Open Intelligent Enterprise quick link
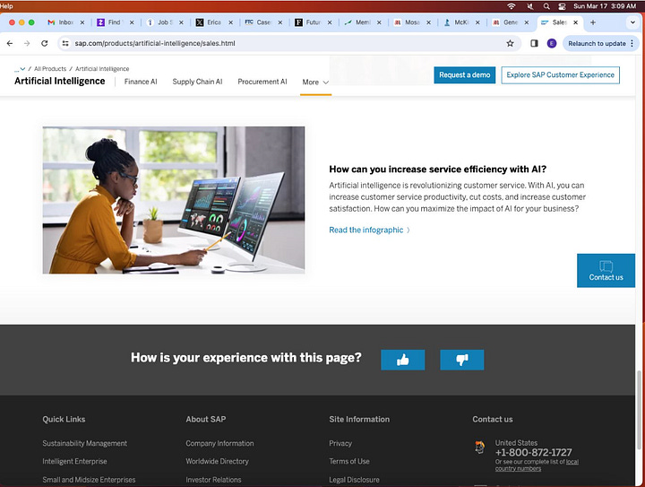 tap(74, 462)
